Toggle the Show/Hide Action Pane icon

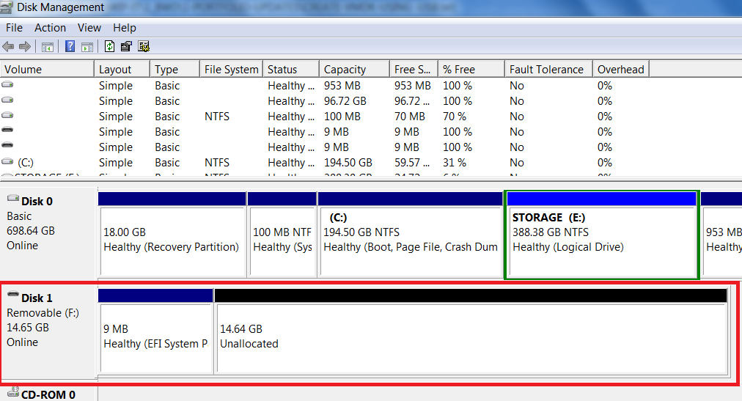coord(87,47)
